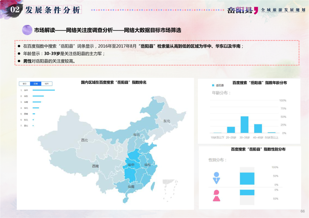Click the 30~39岁 age bar

click(244, 124)
